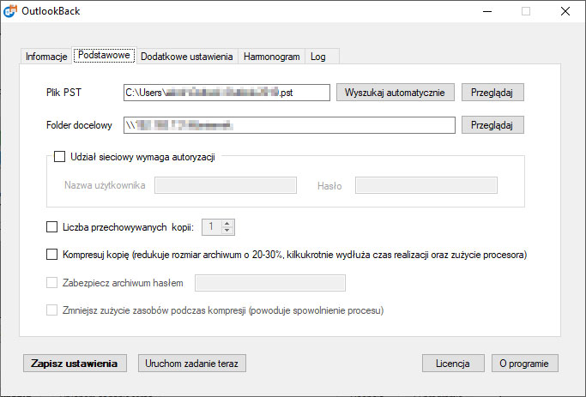
Task: Increase the number of stored copies
Action: [x=227, y=223]
